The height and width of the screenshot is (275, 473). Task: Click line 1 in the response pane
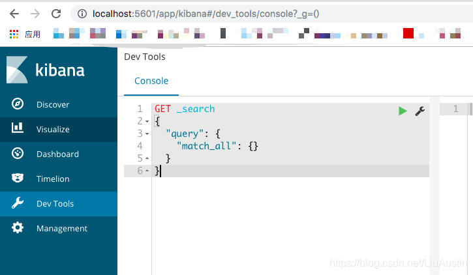(456, 109)
